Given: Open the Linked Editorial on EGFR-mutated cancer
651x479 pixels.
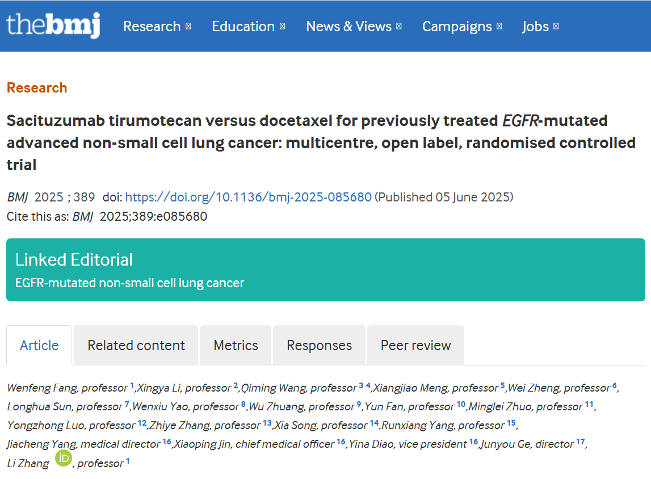Looking at the screenshot, I should tap(129, 283).
